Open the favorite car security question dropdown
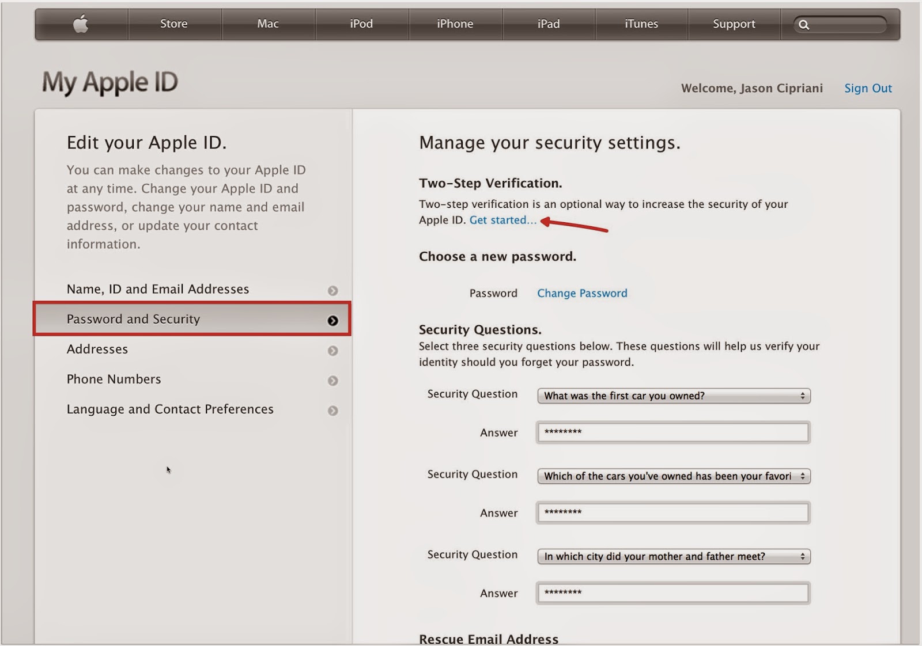Image resolution: width=922 pixels, height=646 pixels. pyautogui.click(x=673, y=476)
